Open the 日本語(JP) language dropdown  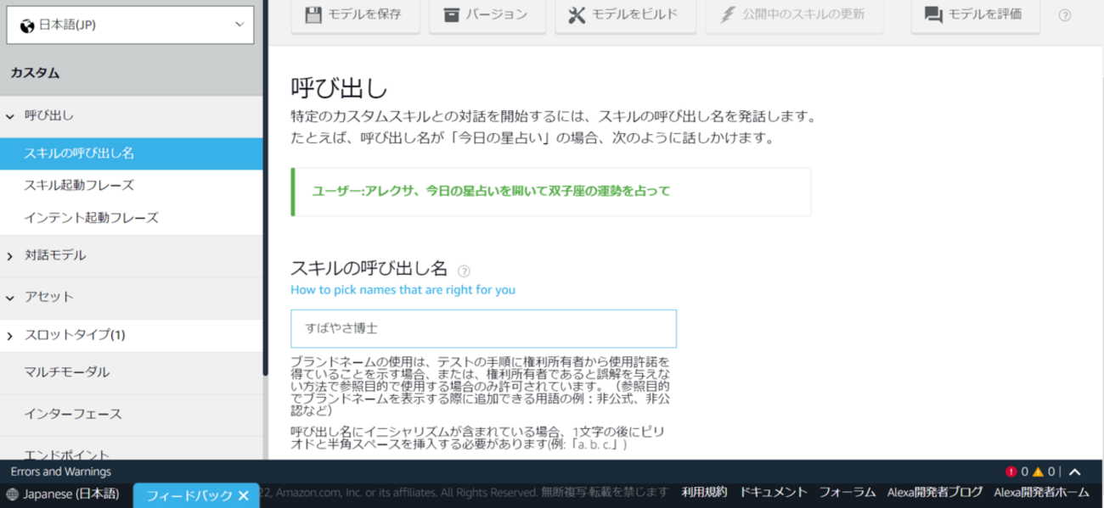[130, 25]
